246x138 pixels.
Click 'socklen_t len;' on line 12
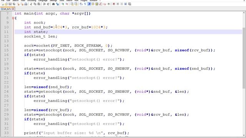(41, 36)
